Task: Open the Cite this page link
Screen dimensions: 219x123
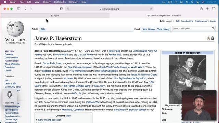Action: (11, 119)
